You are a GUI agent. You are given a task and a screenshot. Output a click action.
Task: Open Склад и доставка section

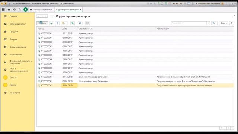pos(17,47)
